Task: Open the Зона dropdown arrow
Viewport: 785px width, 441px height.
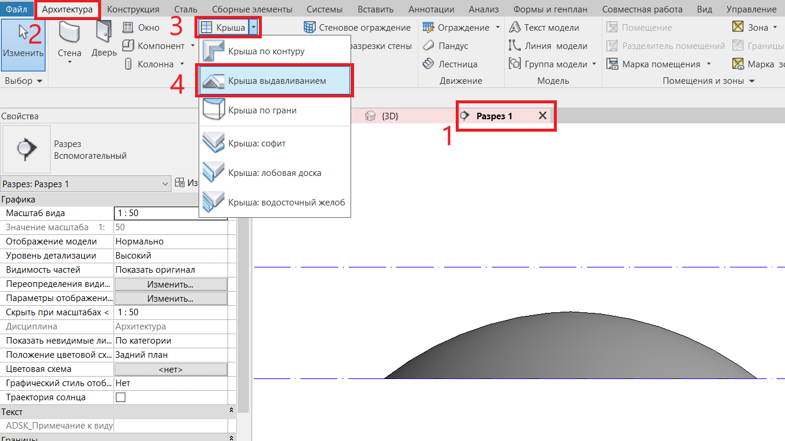Action: pos(774,28)
